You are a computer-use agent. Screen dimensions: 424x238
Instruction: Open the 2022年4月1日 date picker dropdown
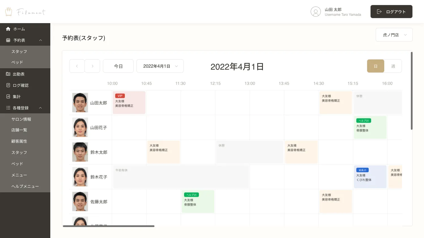click(x=160, y=66)
